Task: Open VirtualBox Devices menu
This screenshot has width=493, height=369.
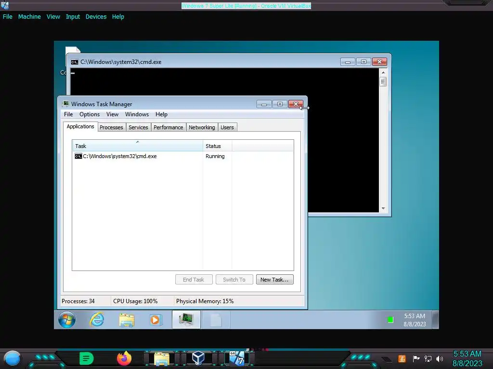Action: tap(96, 17)
